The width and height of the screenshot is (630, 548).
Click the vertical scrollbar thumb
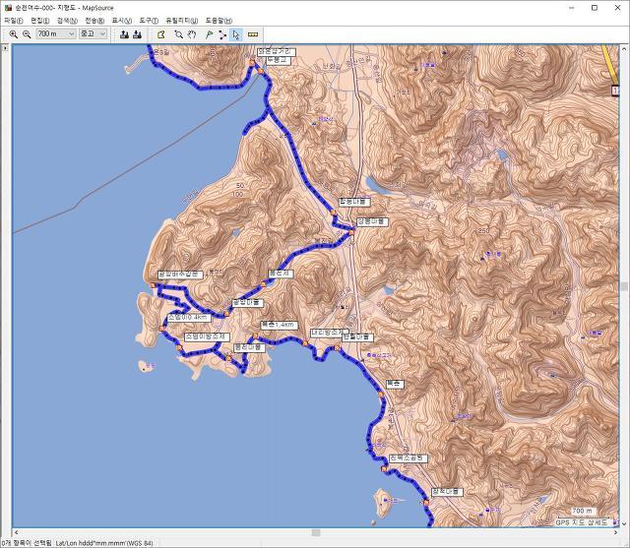[623, 286]
